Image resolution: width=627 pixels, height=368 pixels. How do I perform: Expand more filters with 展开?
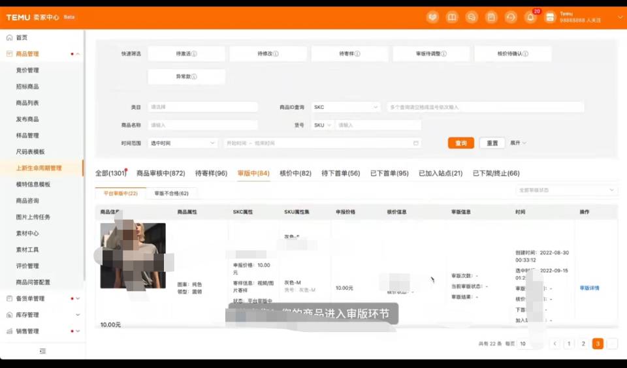click(x=518, y=143)
